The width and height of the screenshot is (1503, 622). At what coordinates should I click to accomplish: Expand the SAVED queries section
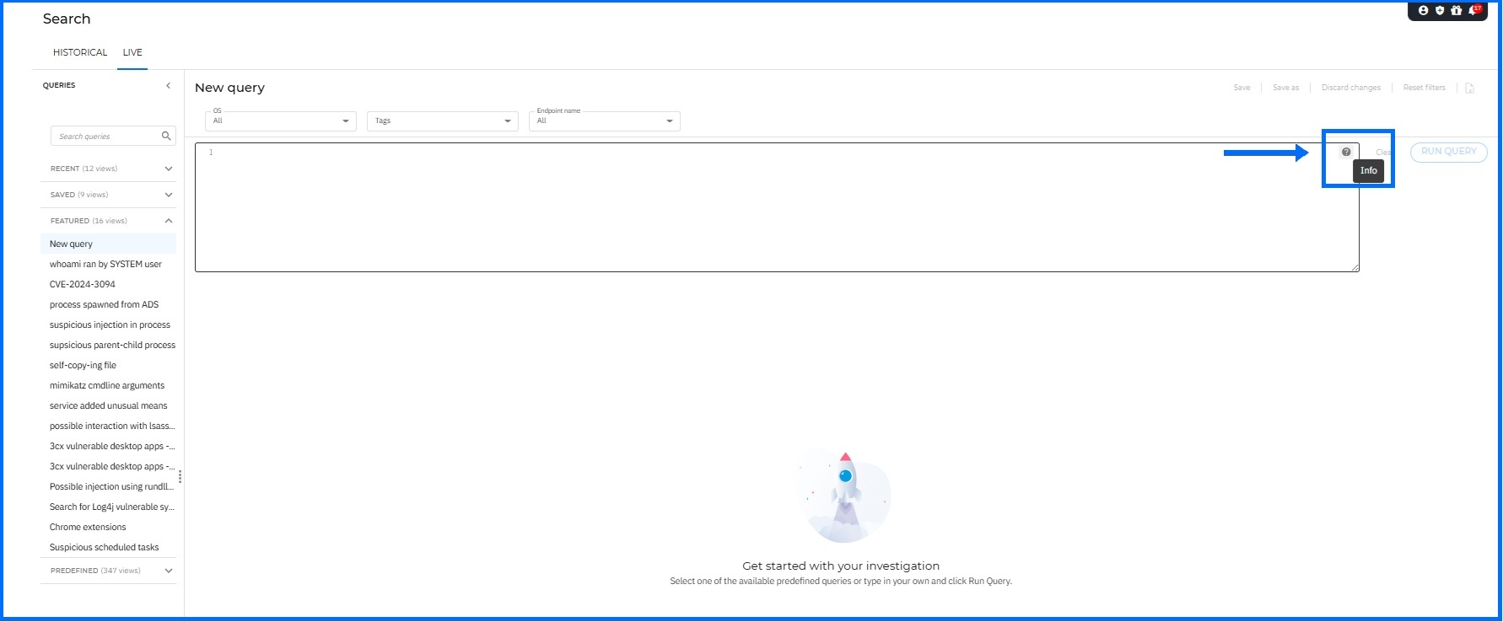point(109,195)
